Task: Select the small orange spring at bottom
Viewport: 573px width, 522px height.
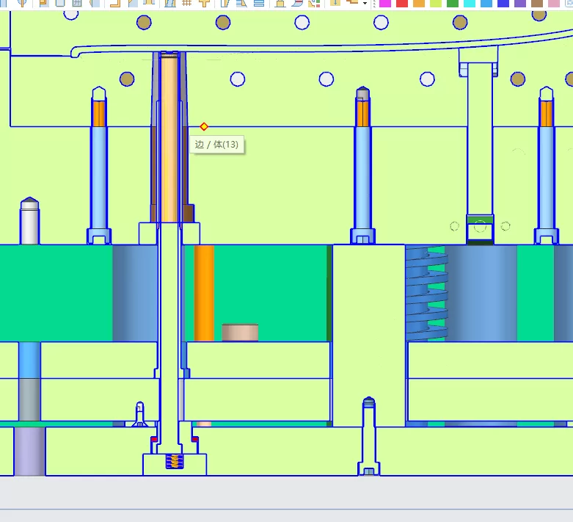Action: coord(175,461)
